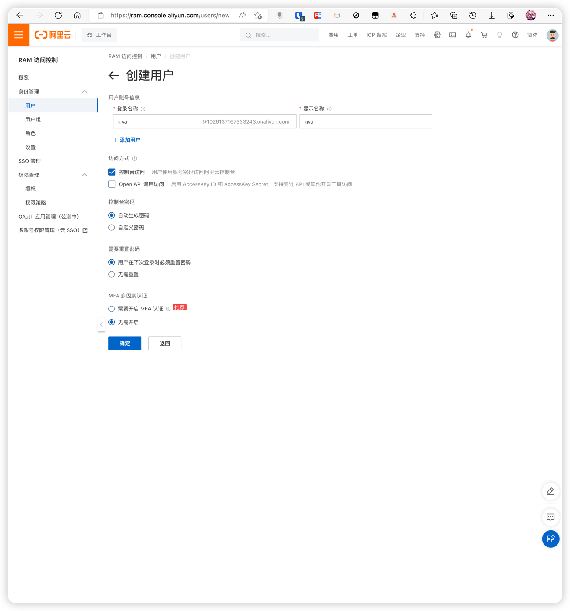Uncheck the 控制台访问 checkbox

pos(112,172)
